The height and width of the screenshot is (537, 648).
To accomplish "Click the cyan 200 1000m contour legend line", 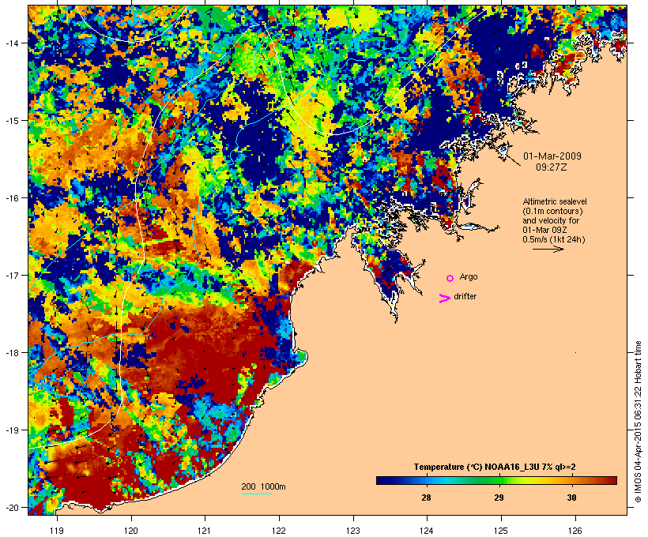I will click(256, 494).
